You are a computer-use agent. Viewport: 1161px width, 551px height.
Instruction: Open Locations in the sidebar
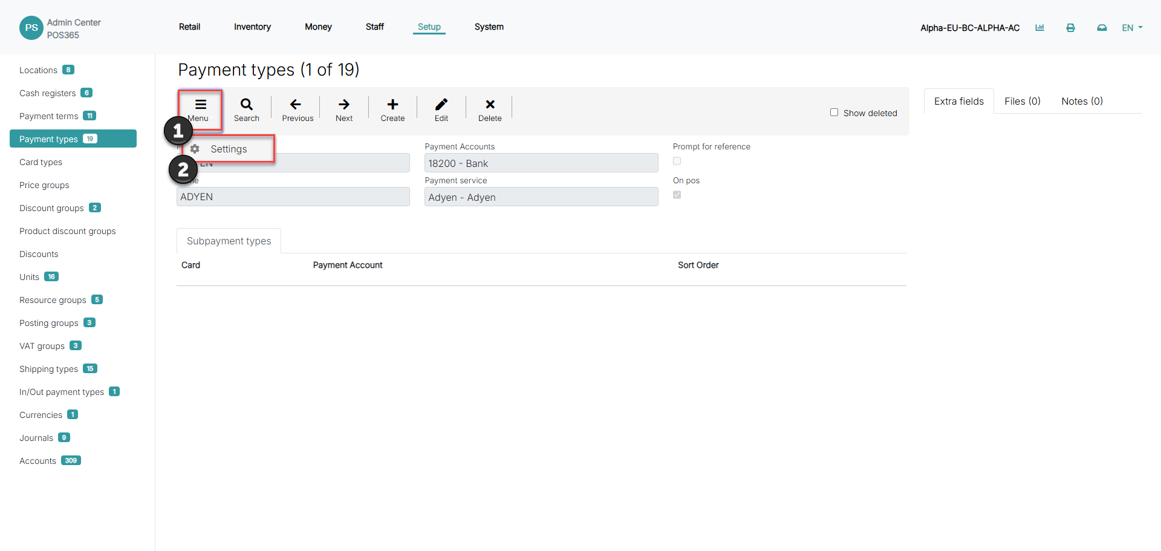pyautogui.click(x=38, y=70)
